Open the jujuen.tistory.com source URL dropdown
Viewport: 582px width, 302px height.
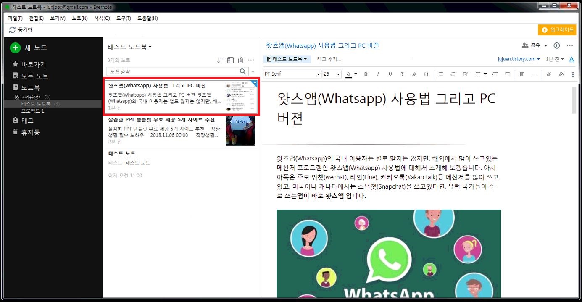(x=519, y=59)
